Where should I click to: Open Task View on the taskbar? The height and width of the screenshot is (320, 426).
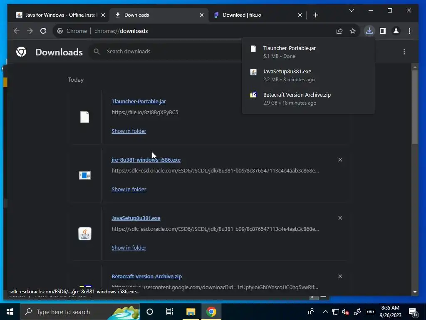170,312
